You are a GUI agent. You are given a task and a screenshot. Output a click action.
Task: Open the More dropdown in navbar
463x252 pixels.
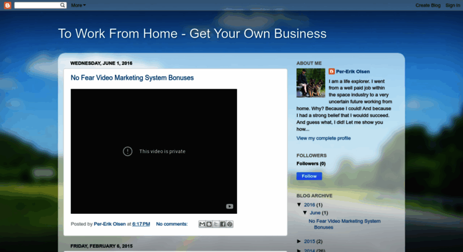[78, 5]
